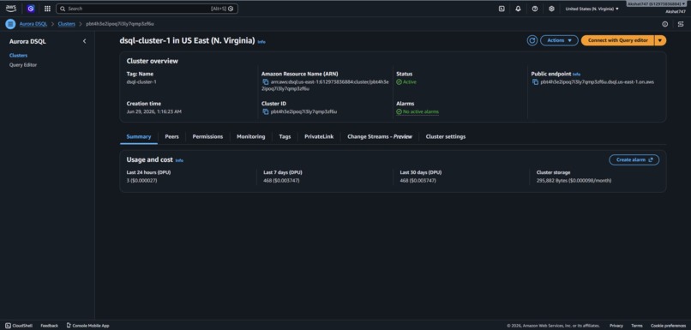Open Info link beside the cluster title
691x330 pixels.
(261, 42)
